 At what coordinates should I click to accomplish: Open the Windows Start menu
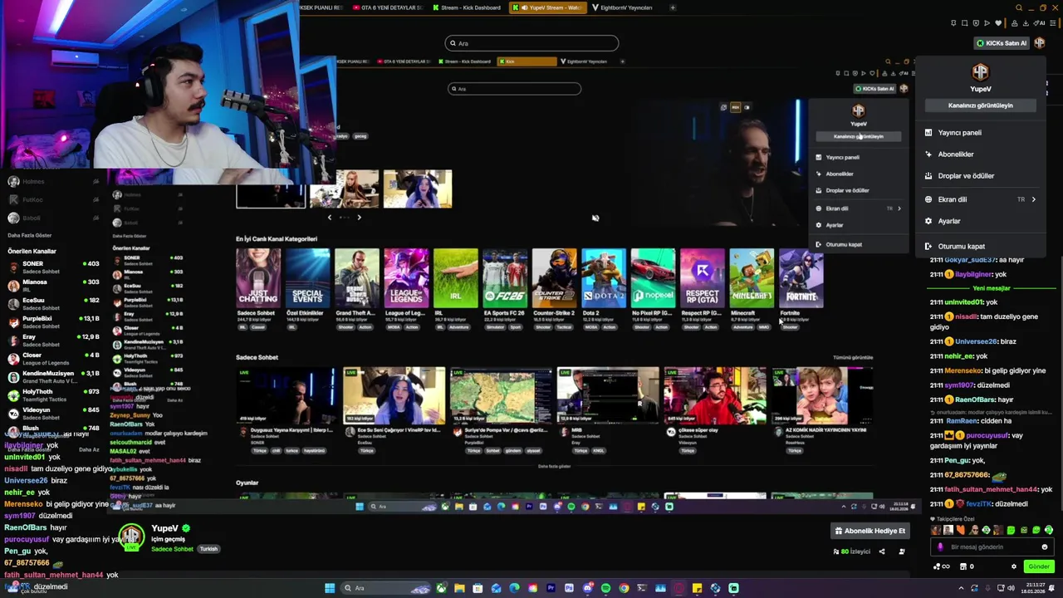point(330,588)
